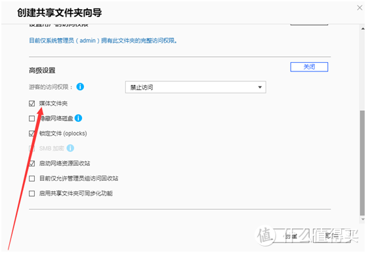
Task: Enable the 隐藏网络磁盘 checkbox
Action: (x=31, y=119)
